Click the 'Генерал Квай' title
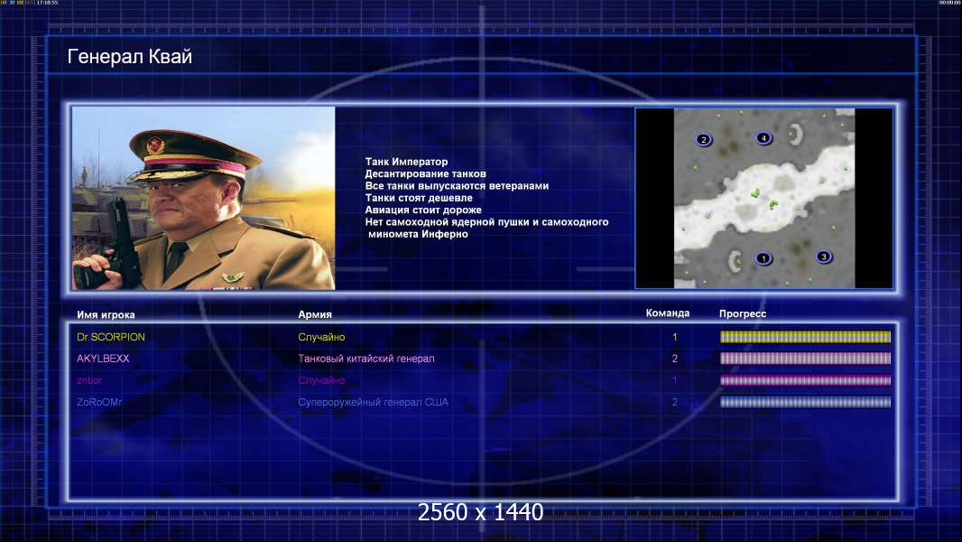Image resolution: width=962 pixels, height=542 pixels. tap(129, 57)
